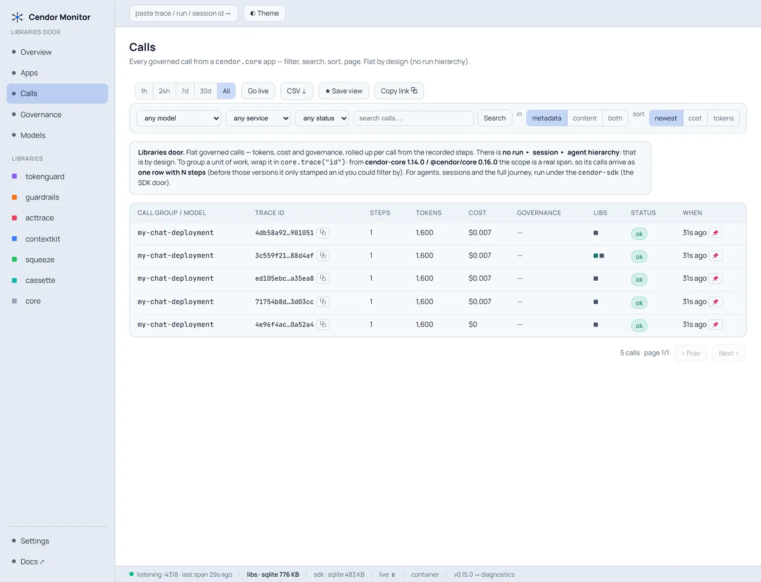The width and height of the screenshot is (761, 582).
Task: Sort calls by newest
Action: pyautogui.click(x=666, y=118)
